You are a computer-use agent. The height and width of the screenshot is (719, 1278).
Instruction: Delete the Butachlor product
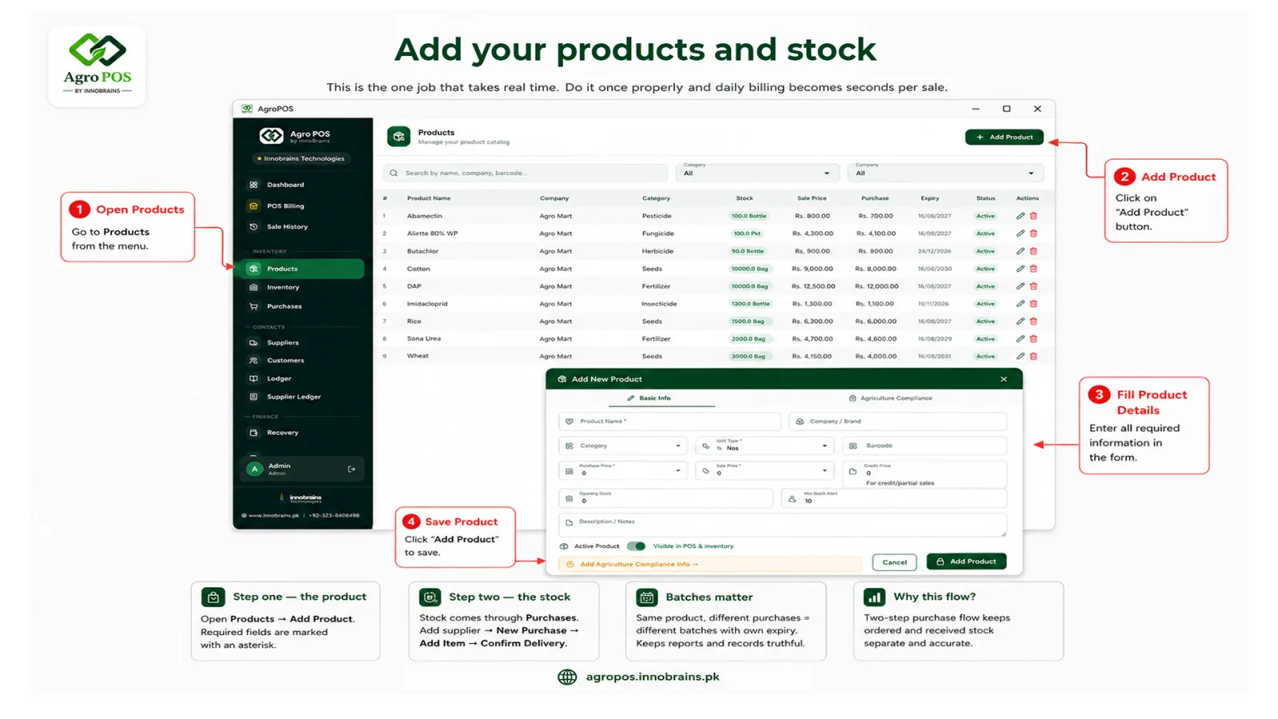1034,252
